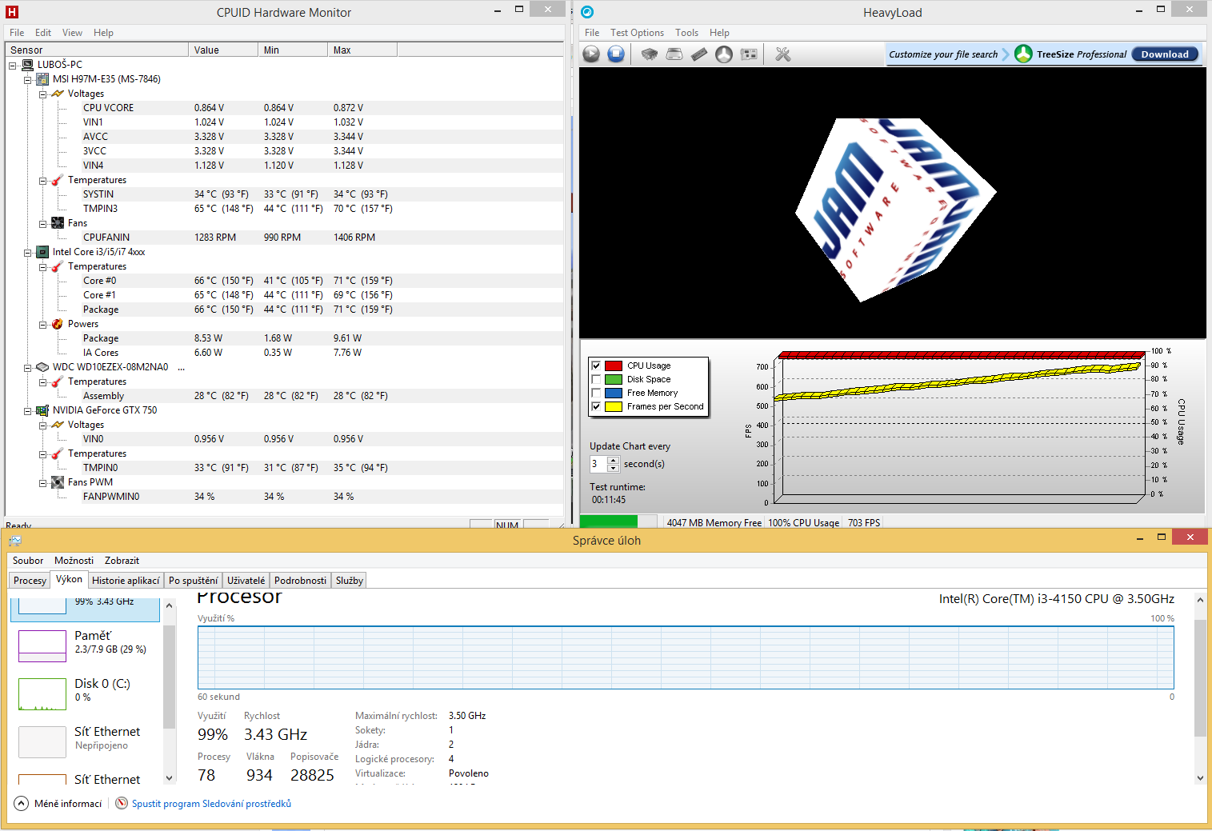The image size is (1212, 831).
Task: Uncheck the CPU Usage chart checkbox
Action: [596, 366]
